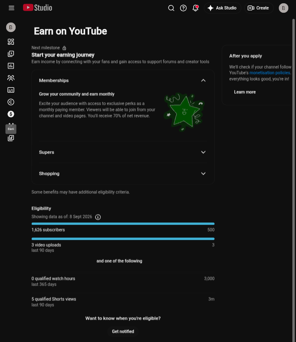Open the notifications bell

tap(195, 8)
